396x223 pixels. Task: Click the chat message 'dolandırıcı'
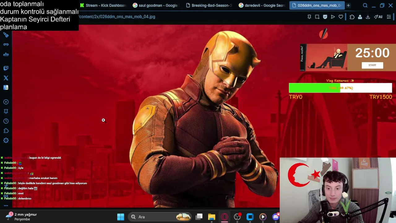tap(24, 199)
